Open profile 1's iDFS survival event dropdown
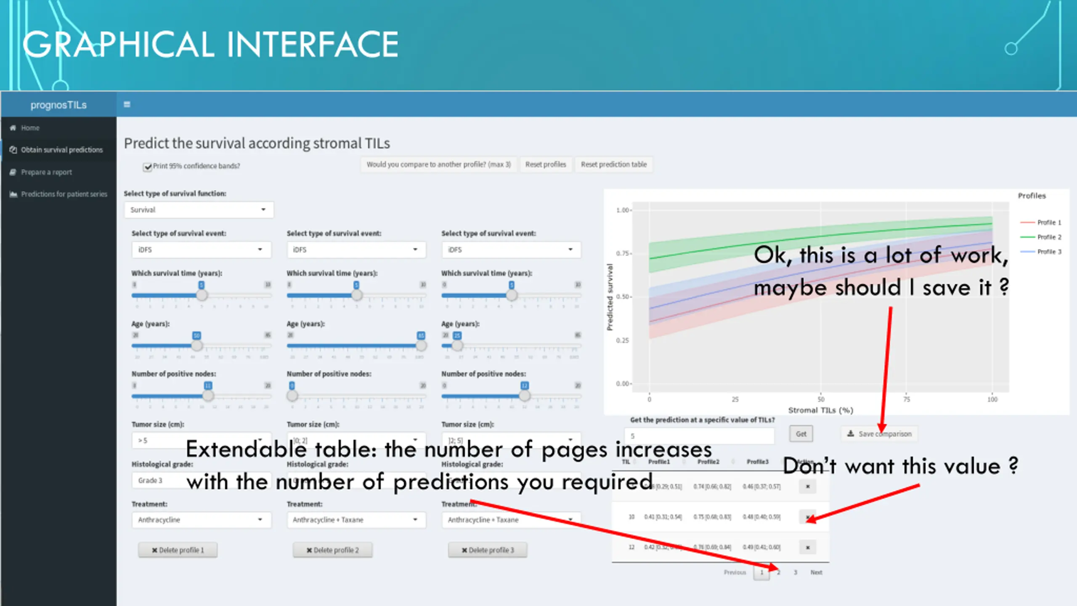This screenshot has height=606, width=1077. pos(201,250)
